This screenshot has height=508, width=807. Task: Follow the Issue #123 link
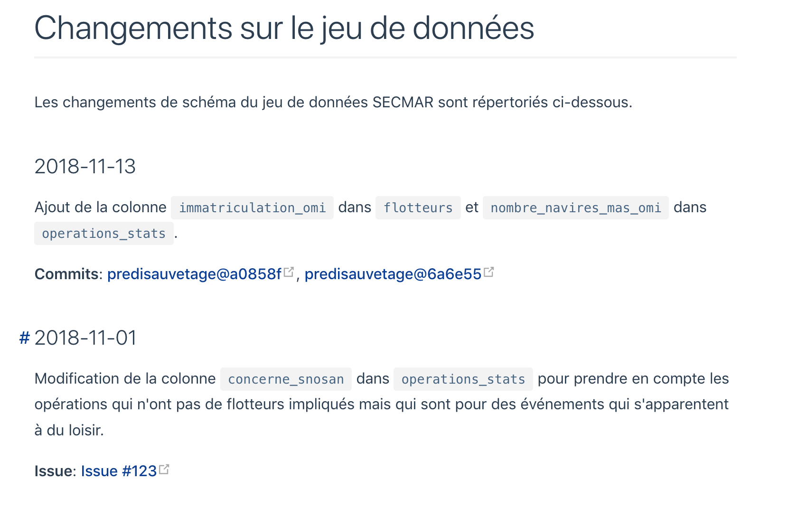(119, 471)
